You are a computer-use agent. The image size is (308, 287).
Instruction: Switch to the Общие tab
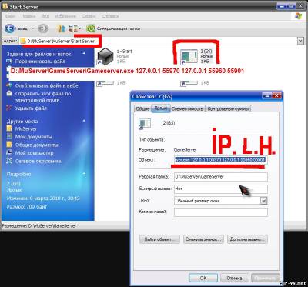tap(142, 108)
